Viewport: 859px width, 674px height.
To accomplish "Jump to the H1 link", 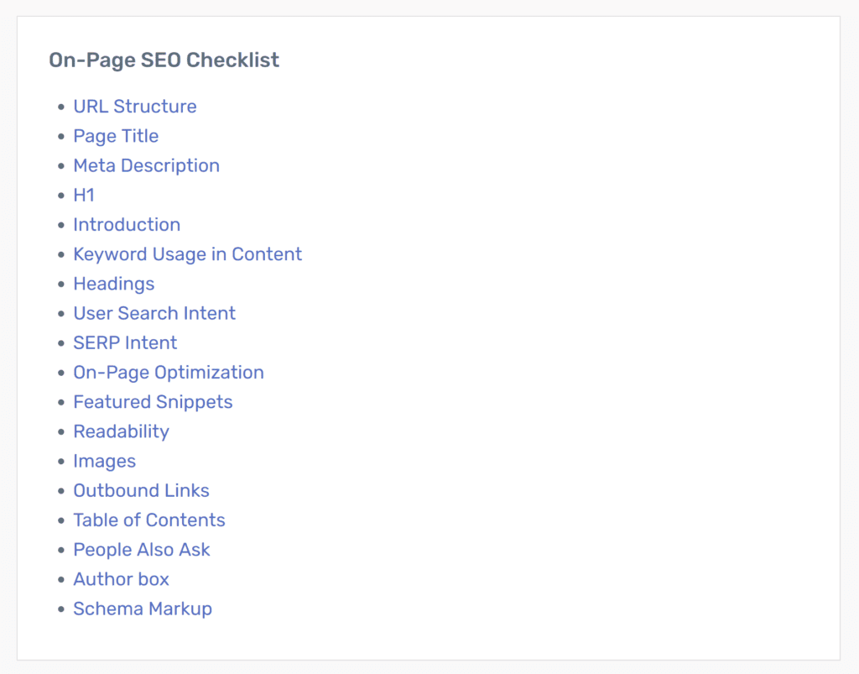I will pyautogui.click(x=84, y=195).
